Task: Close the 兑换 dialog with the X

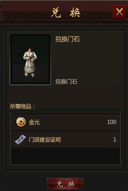Action: (x=119, y=12)
